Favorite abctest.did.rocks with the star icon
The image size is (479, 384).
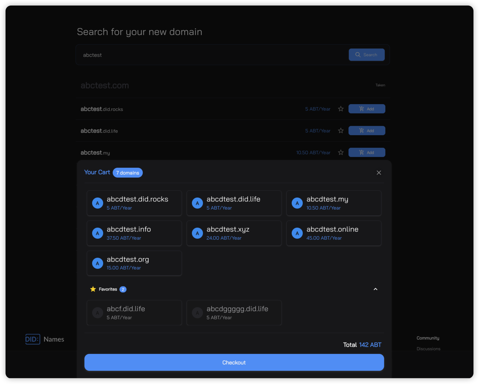(x=341, y=109)
